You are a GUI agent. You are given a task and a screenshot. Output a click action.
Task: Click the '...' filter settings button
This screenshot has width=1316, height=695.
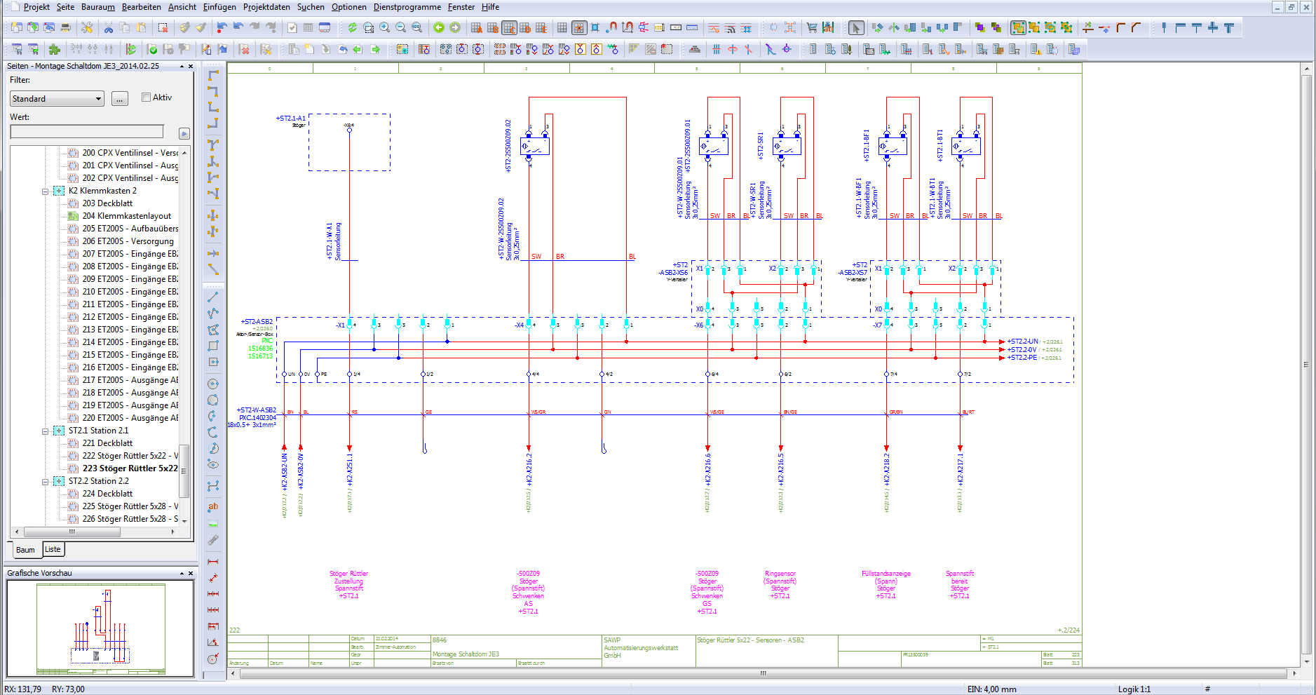click(120, 99)
